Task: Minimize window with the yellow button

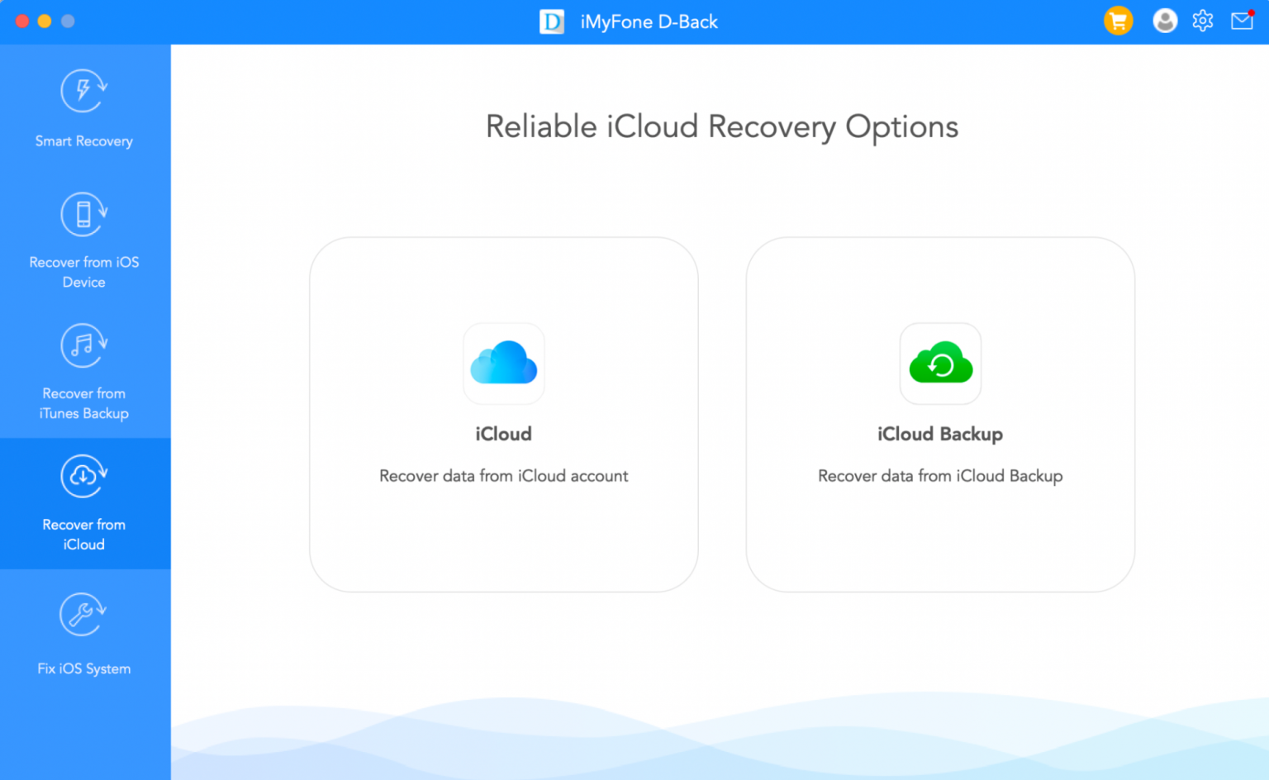Action: [x=45, y=21]
